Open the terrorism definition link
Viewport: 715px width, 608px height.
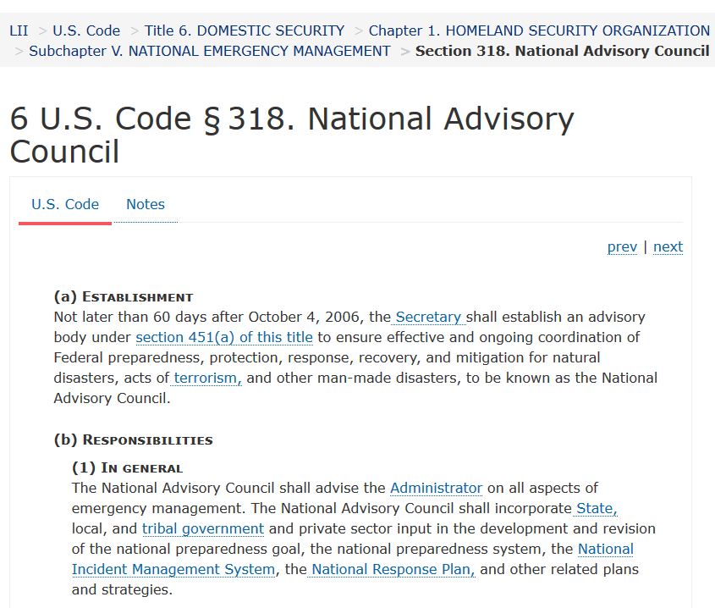[207, 378]
